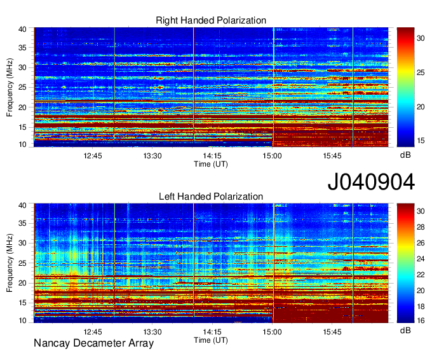
Task: Click the 28 value on bottom color bar scale
Action: tap(421, 227)
